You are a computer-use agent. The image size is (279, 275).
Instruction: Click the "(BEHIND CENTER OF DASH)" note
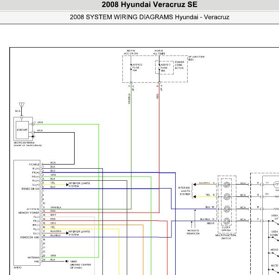(x=81, y=266)
